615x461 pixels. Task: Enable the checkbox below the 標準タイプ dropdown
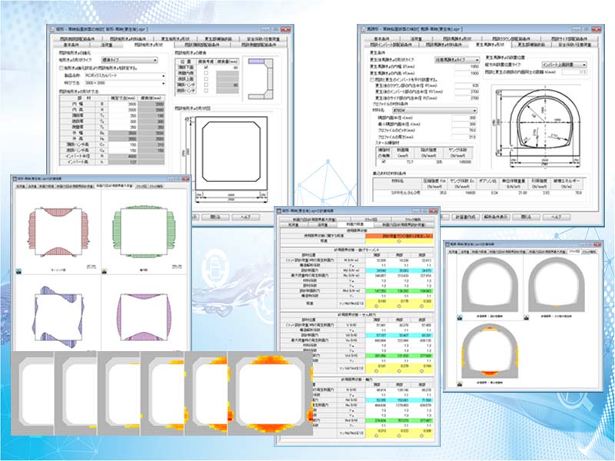[61, 68]
